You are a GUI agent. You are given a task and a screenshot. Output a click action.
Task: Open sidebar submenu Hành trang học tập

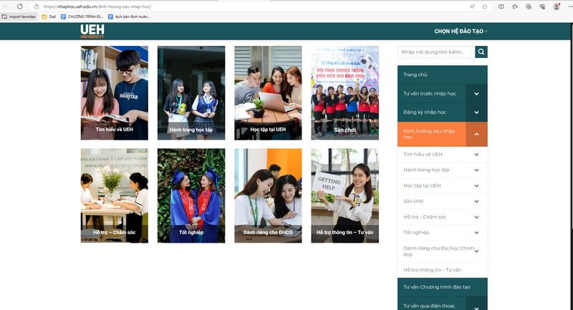click(x=426, y=170)
